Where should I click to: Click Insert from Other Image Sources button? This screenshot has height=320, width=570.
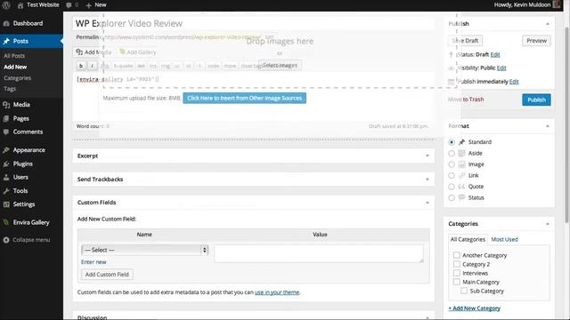[x=244, y=98]
